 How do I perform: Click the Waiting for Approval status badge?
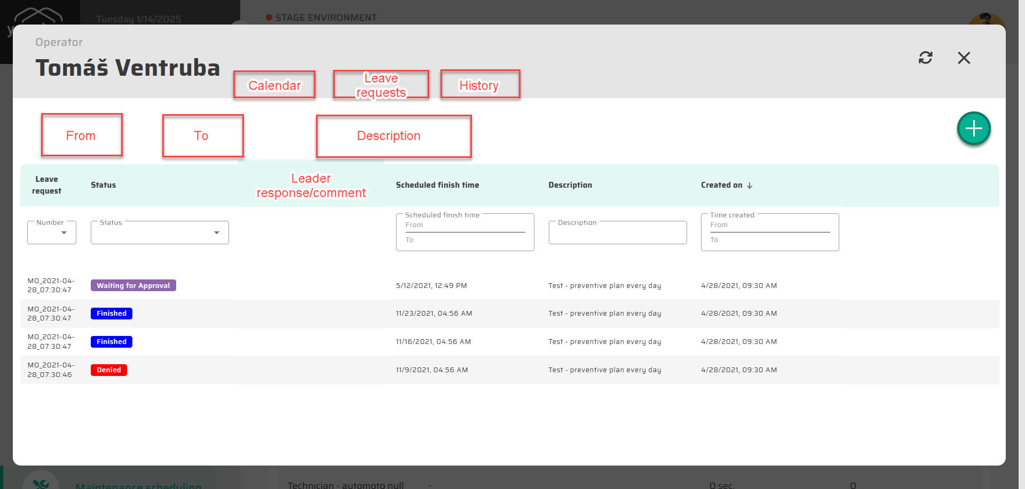point(133,285)
